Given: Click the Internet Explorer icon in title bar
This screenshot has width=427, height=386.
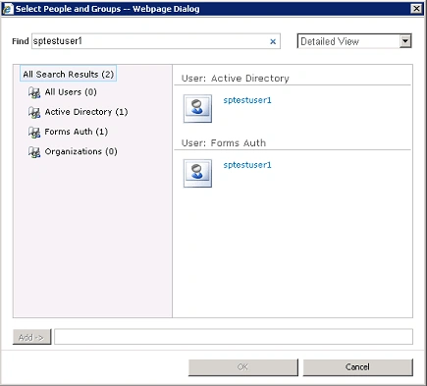Looking at the screenshot, I should tap(8, 9).
